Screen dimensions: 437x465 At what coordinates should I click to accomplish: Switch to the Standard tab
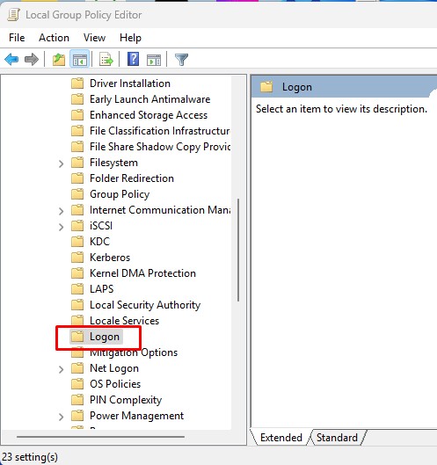click(x=337, y=438)
